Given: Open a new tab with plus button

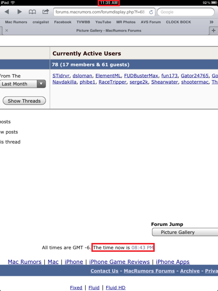Looking at the screenshot, I should click(x=214, y=31).
